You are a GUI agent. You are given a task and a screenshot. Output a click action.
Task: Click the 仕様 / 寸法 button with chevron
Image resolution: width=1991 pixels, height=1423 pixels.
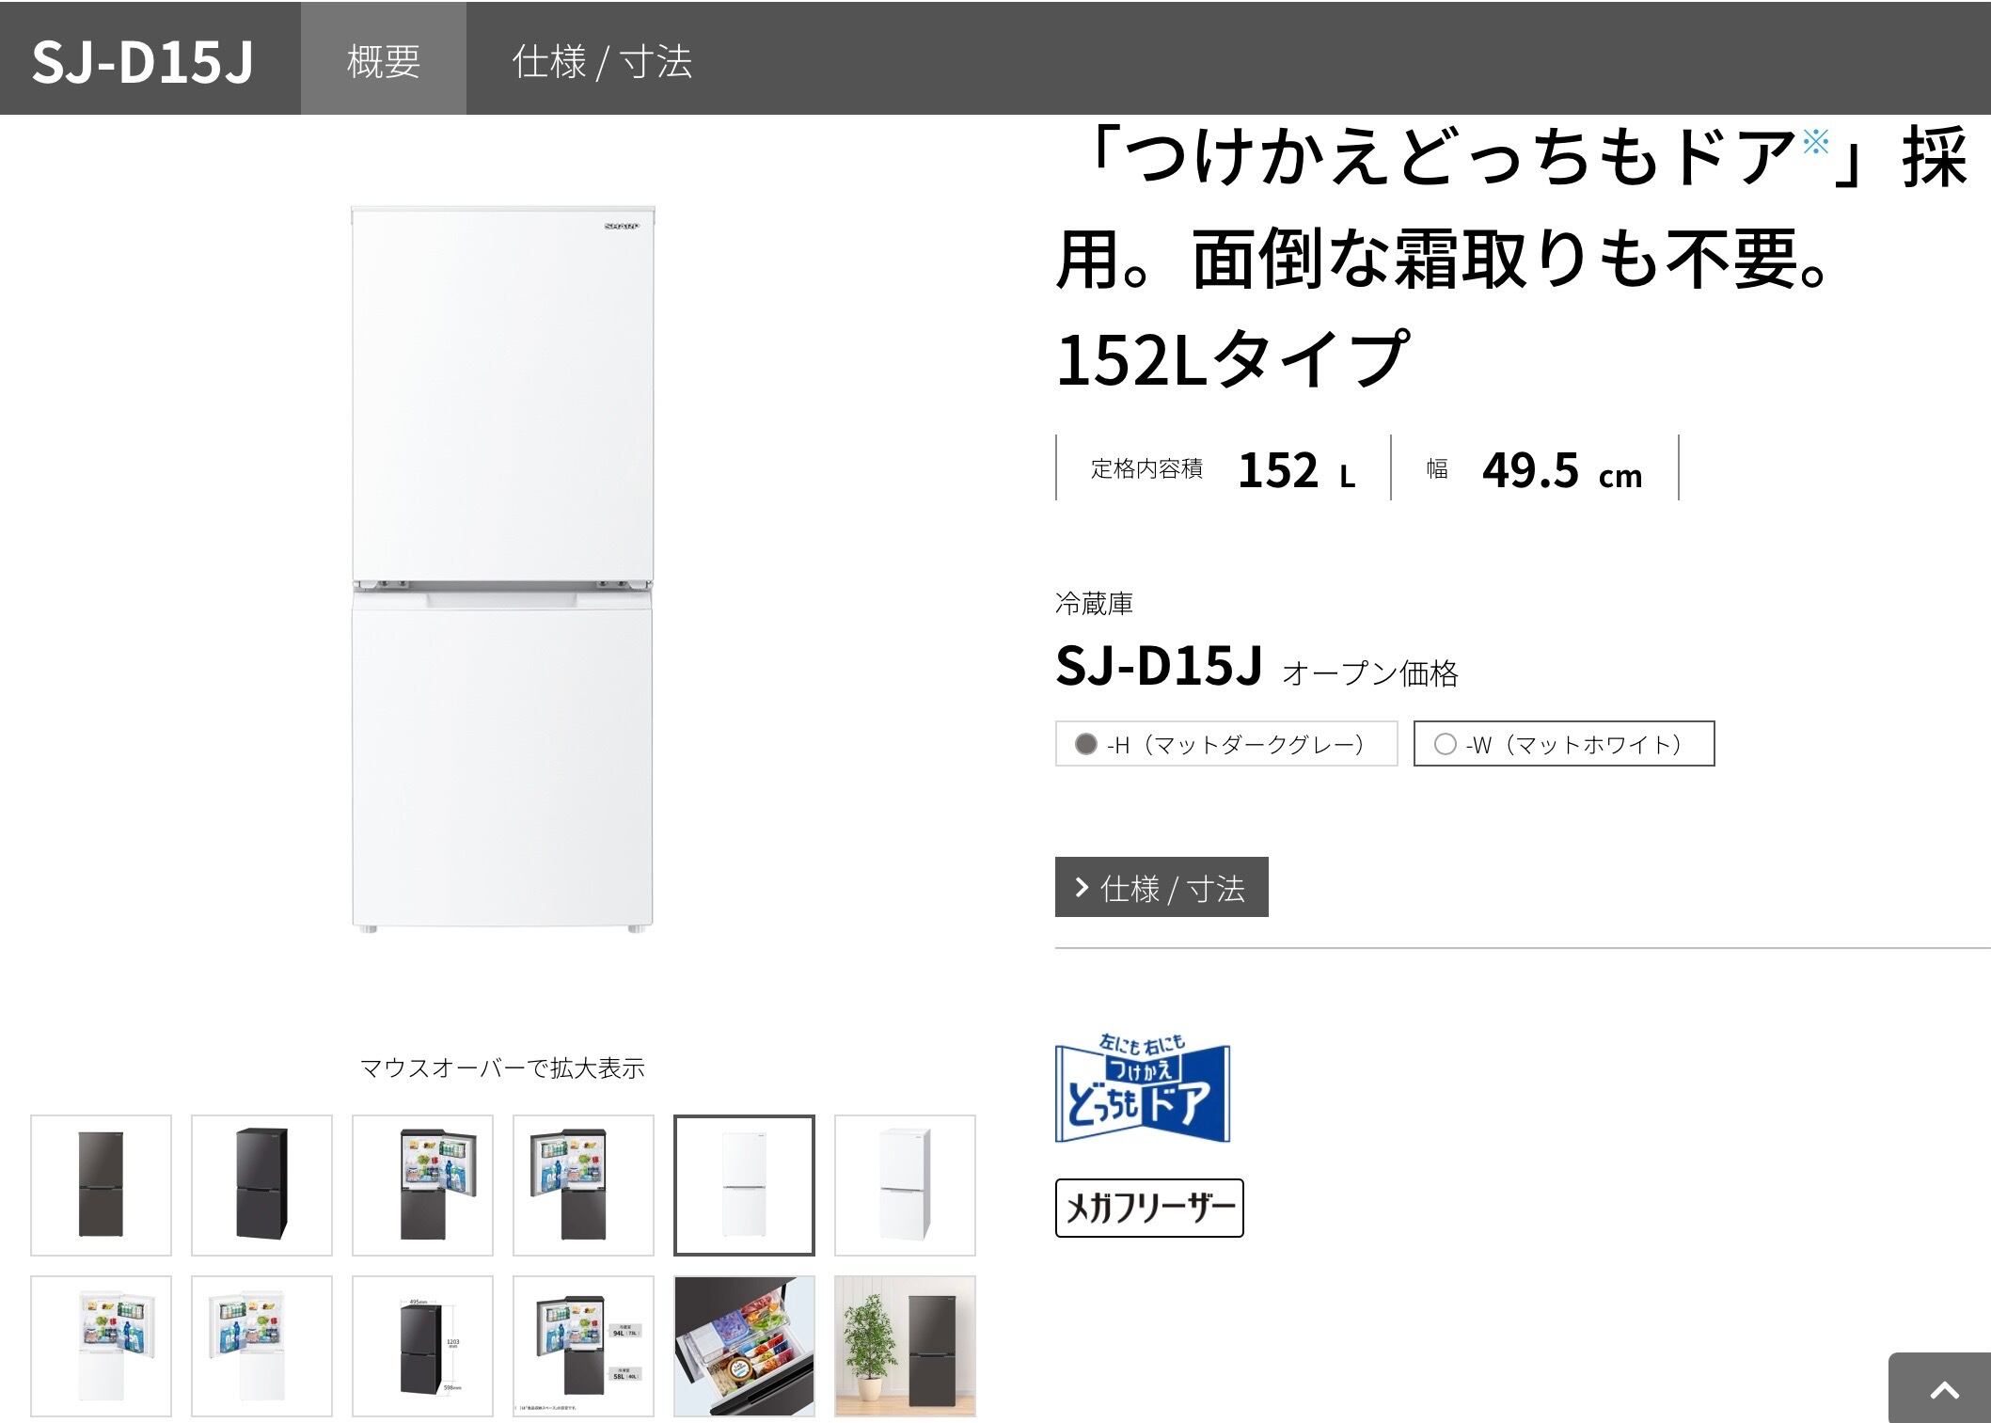1161,887
